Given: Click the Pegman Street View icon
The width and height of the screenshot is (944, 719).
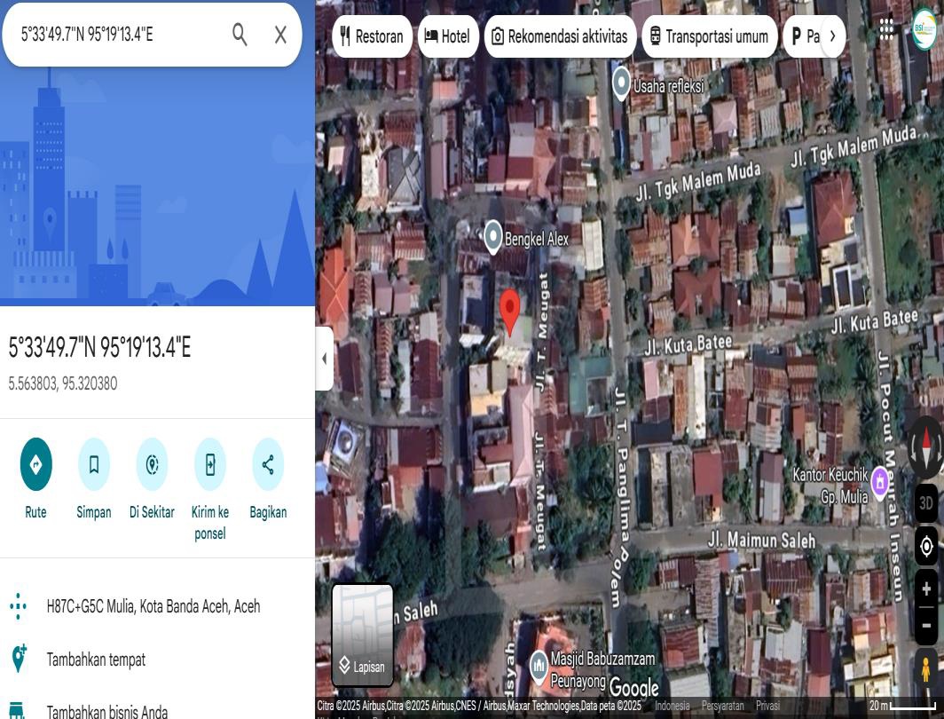Looking at the screenshot, I should pyautogui.click(x=925, y=667).
